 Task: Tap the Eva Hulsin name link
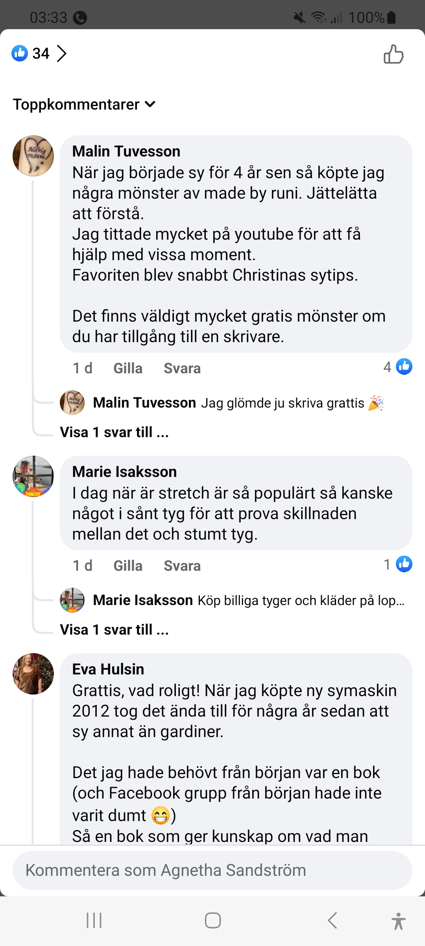(108, 669)
